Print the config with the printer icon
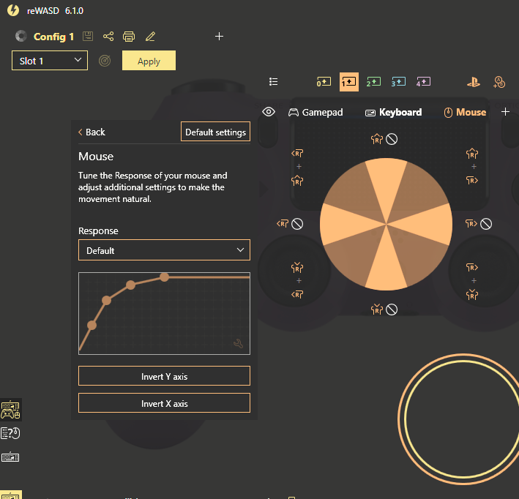 tap(129, 37)
